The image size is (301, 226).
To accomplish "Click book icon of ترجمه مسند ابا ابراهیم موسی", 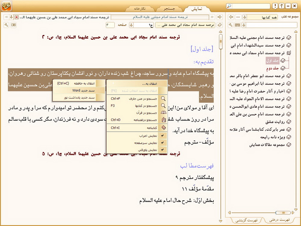I will coord(289,83).
